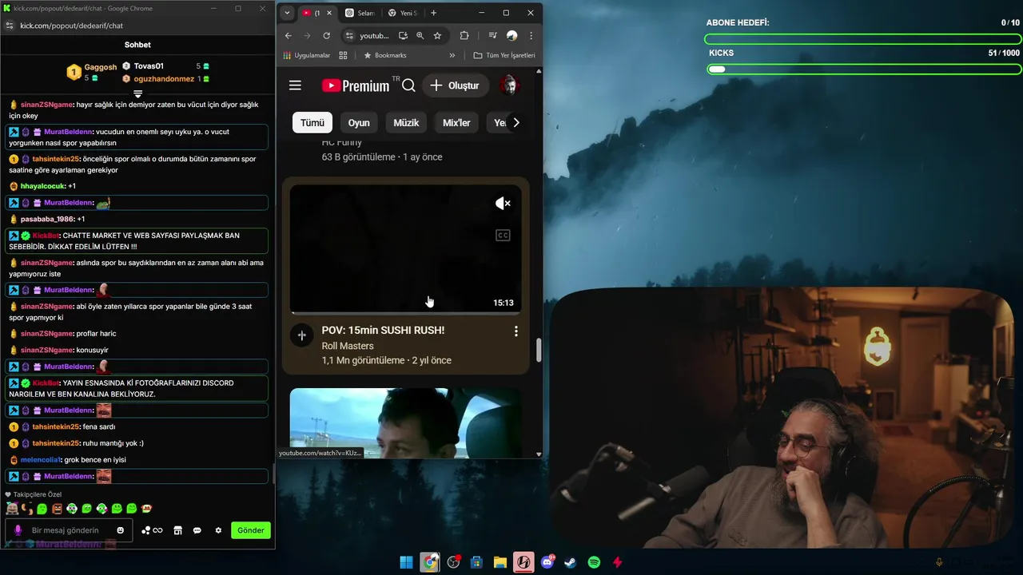
Task: Insert the angry brown face emote
Action: 57,509
